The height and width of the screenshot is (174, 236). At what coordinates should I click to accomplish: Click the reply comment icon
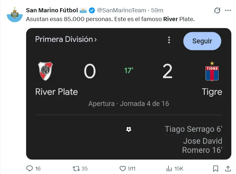[30, 168]
